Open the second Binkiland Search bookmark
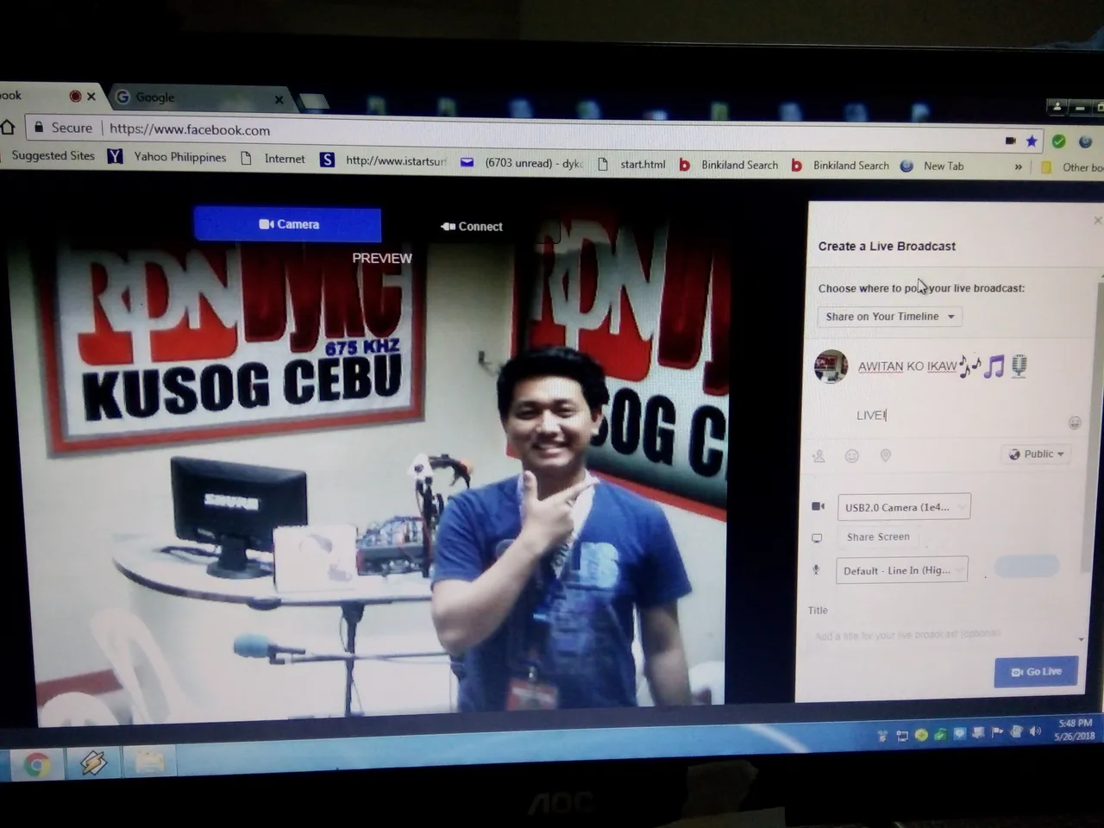1104x828 pixels. (840, 166)
